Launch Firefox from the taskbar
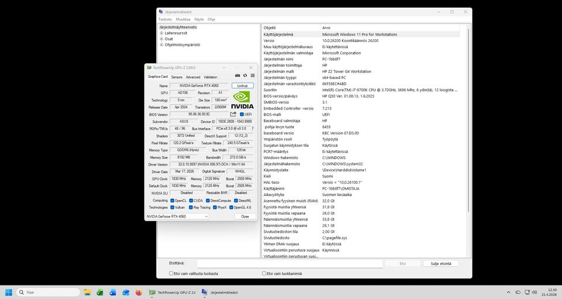The width and height of the screenshot is (562, 299). pyautogui.click(x=139, y=292)
